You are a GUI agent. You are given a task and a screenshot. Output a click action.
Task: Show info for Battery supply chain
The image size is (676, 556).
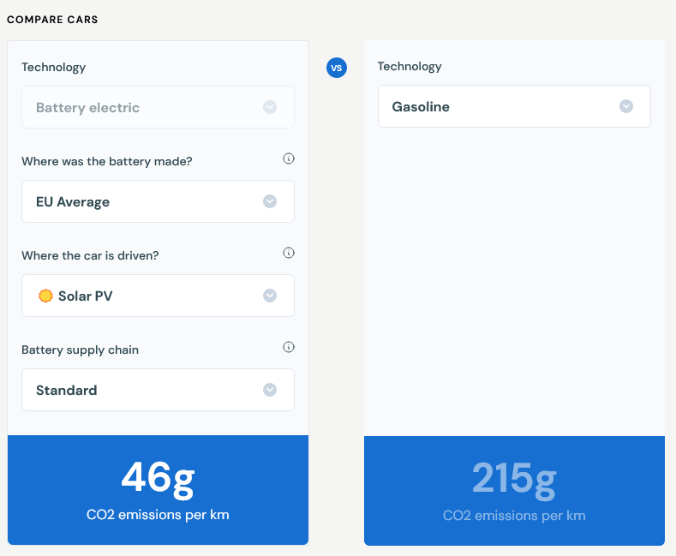(x=289, y=347)
